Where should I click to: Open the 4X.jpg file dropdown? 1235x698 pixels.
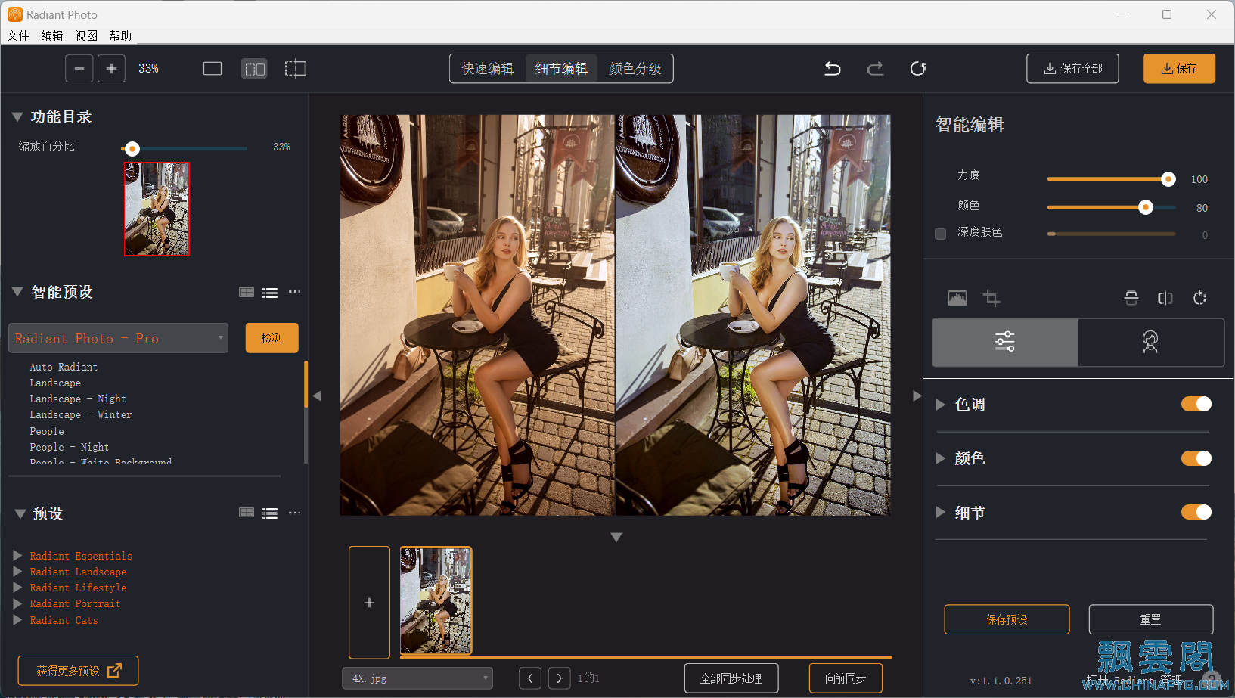tap(417, 678)
